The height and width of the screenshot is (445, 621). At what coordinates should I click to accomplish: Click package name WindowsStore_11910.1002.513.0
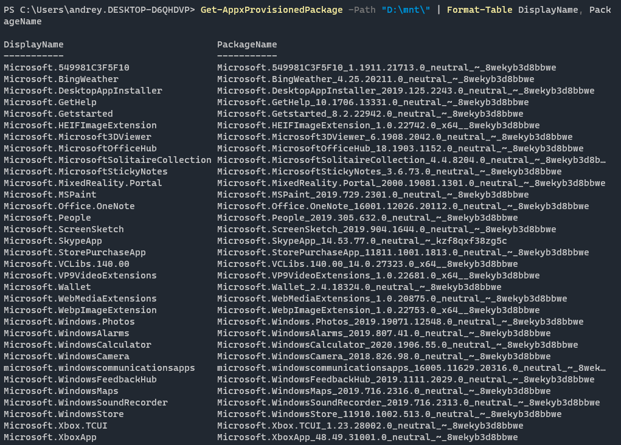pyautogui.click(x=389, y=414)
